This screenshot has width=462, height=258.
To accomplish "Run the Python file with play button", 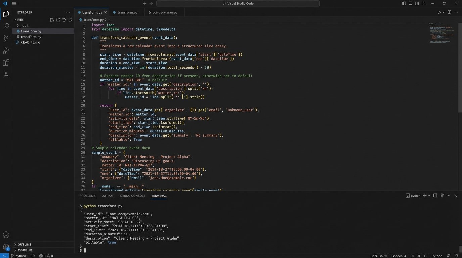I will coord(439,12).
